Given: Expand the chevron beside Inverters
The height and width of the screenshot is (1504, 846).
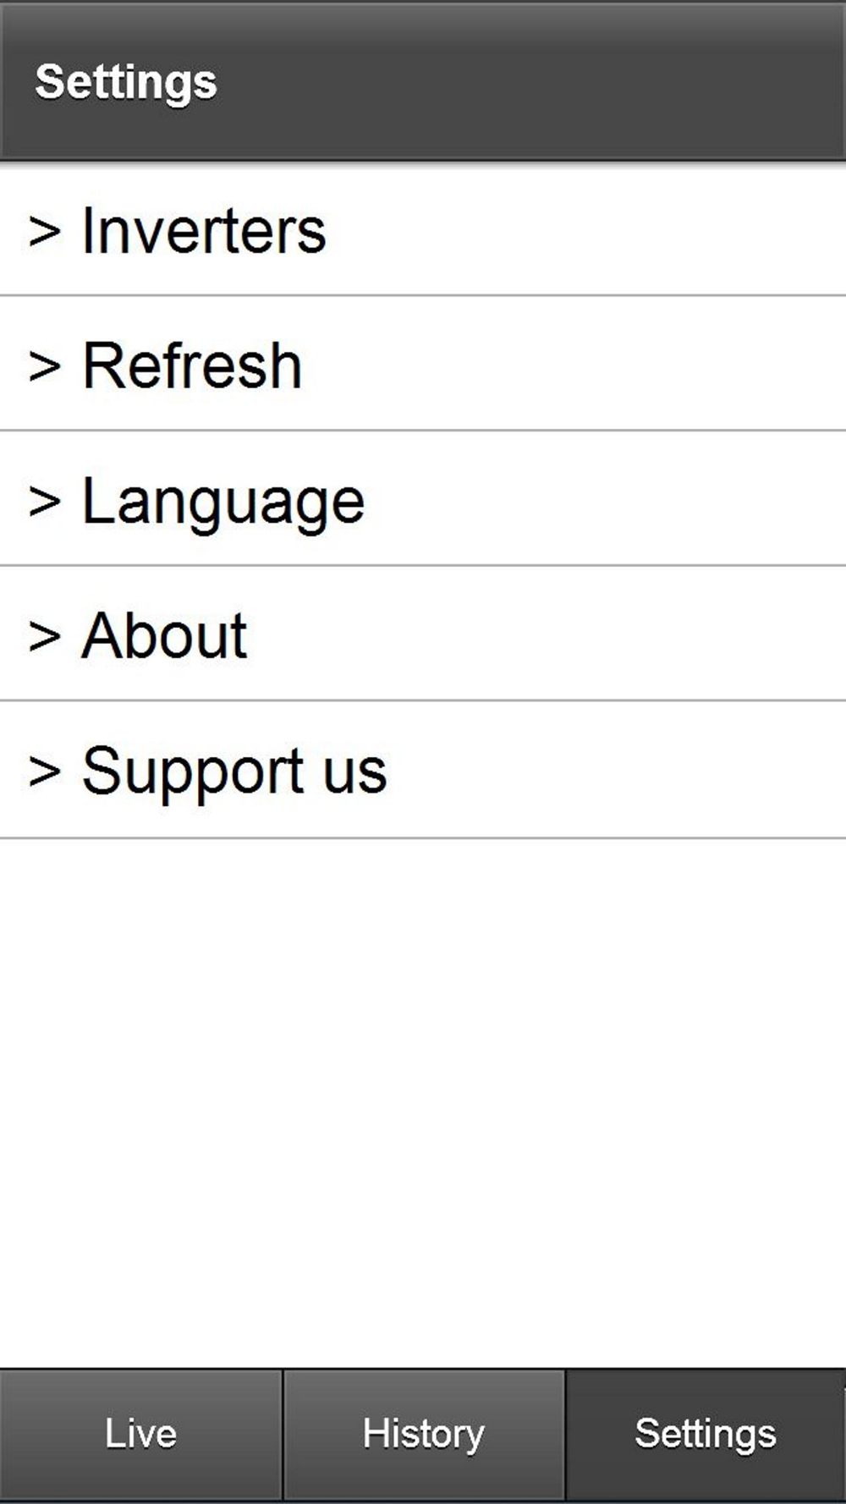Looking at the screenshot, I should coord(44,231).
